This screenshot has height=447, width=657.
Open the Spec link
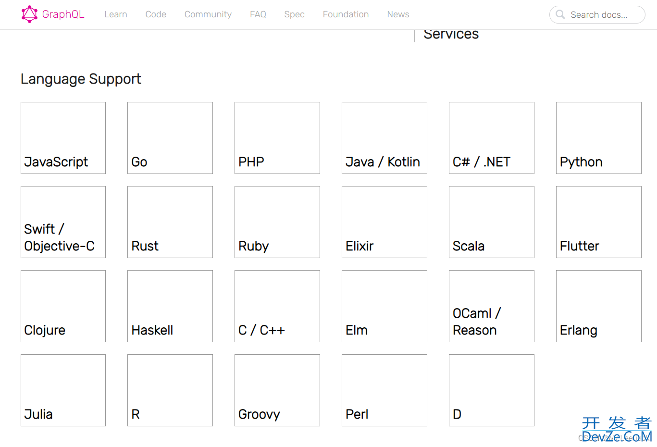click(x=294, y=14)
